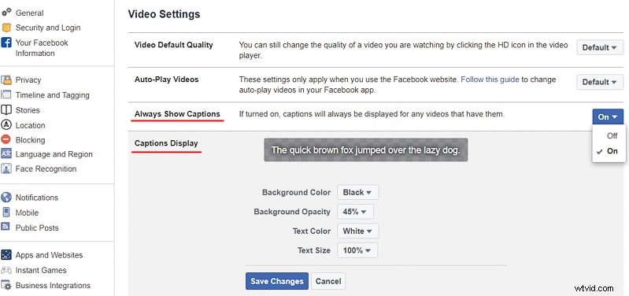Click the Your Facebook Information logo icon
The height and width of the screenshot is (296, 629).
6,43
